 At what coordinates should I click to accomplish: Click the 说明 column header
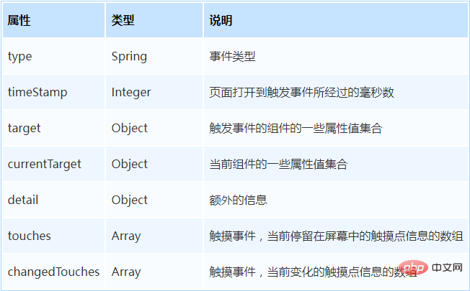point(221,21)
